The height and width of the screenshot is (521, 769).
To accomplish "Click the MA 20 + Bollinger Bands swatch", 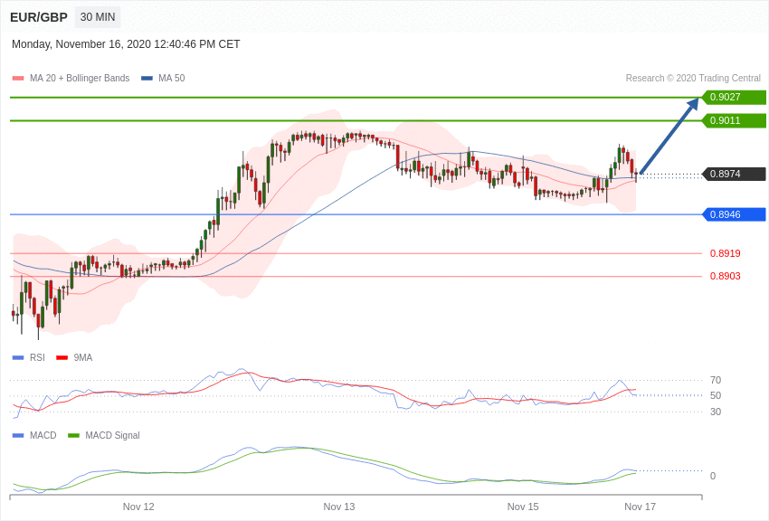I will point(18,79).
